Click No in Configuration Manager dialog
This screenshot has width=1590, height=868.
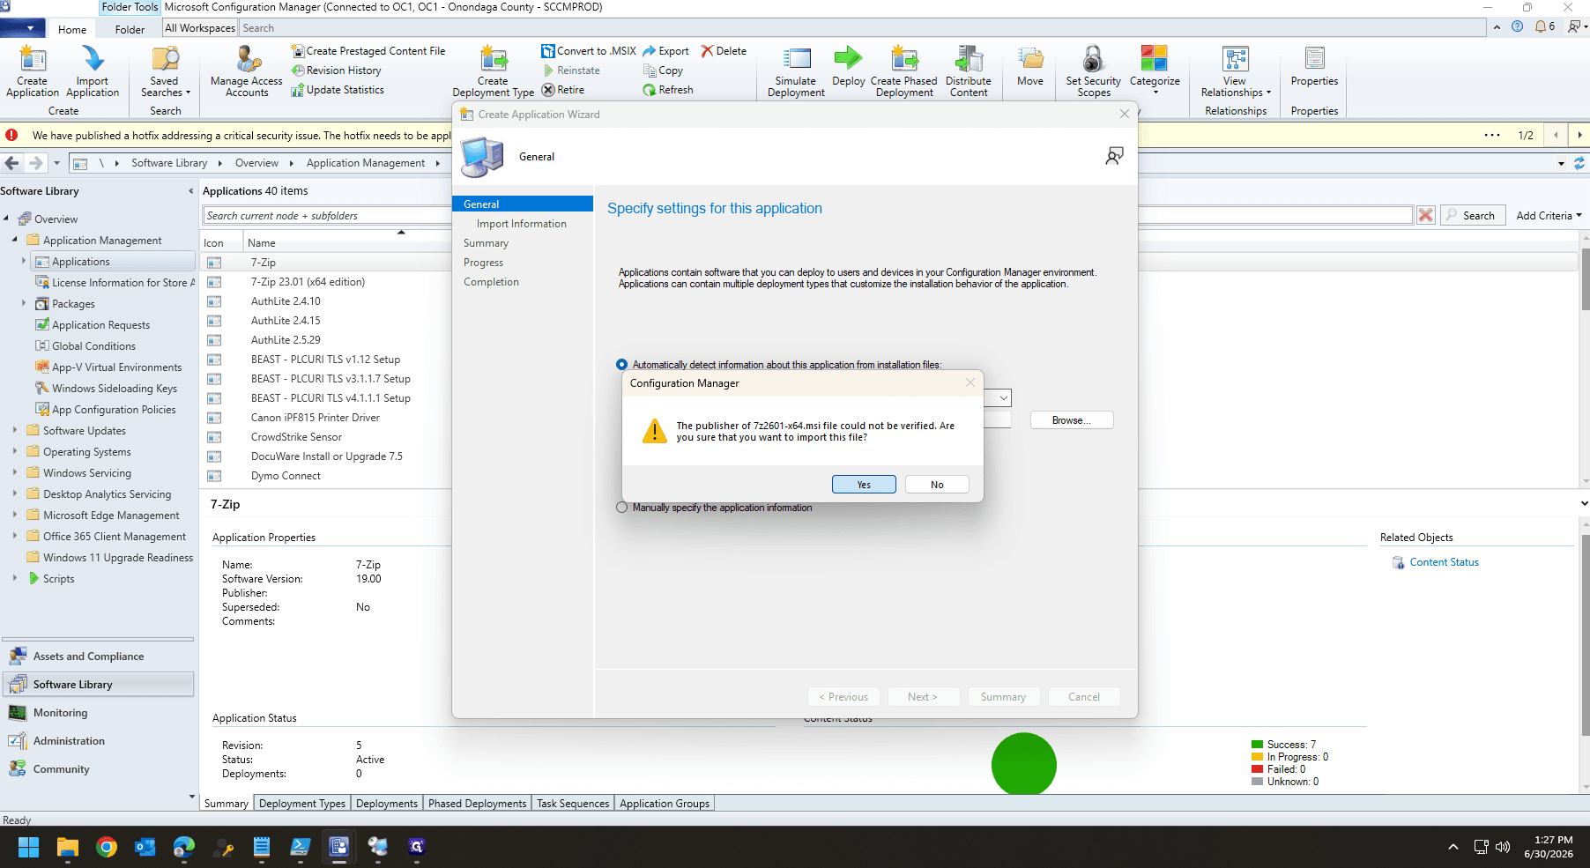937,485
